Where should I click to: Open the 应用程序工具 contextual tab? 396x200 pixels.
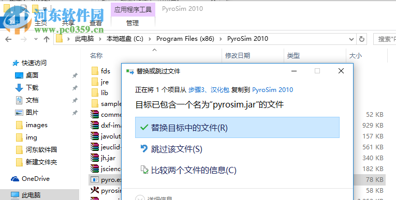[x=133, y=10]
